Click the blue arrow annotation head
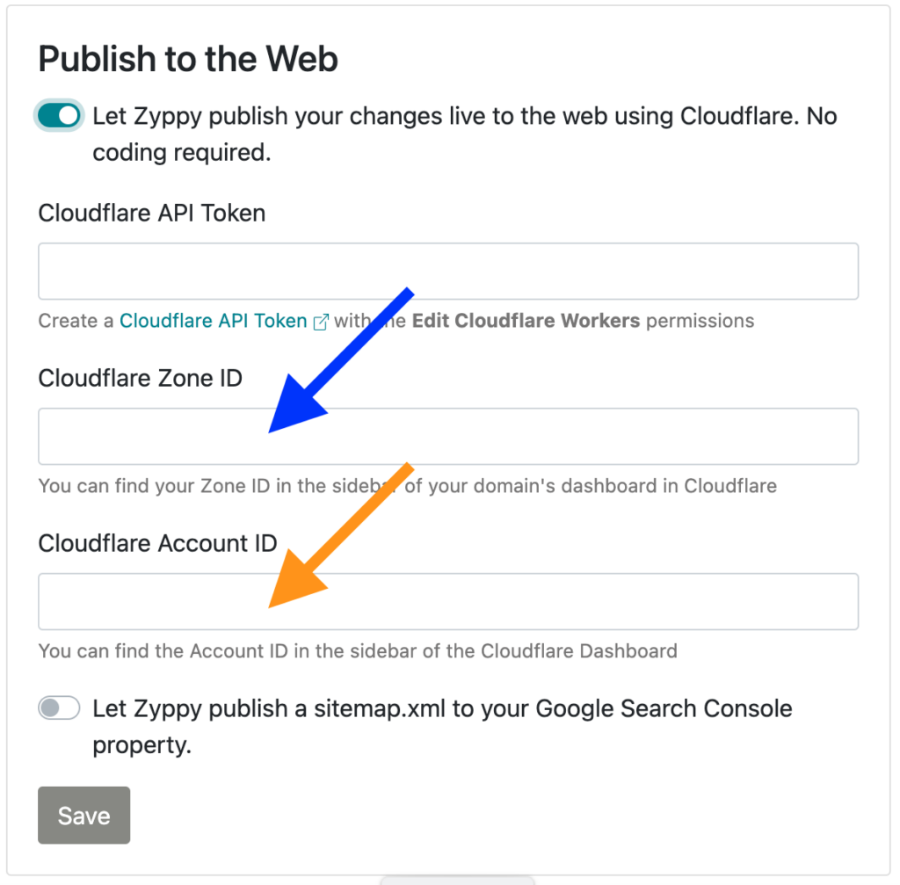This screenshot has height=885, width=900. (x=295, y=404)
